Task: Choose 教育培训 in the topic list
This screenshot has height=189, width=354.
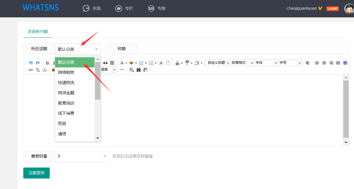Action: click(66, 103)
